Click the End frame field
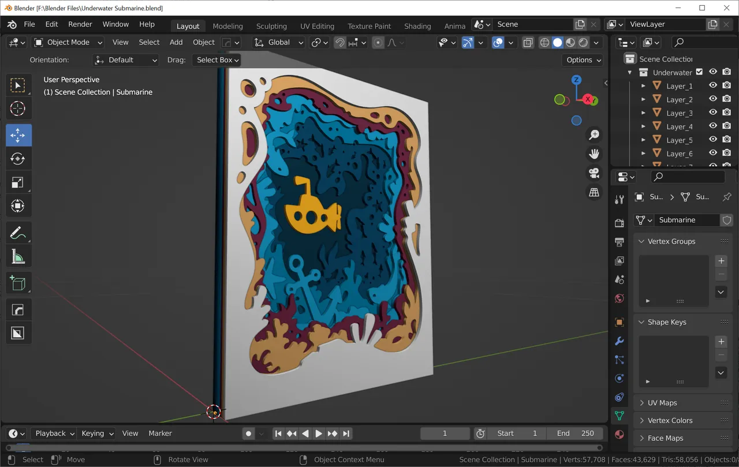The image size is (739, 467). (576, 434)
